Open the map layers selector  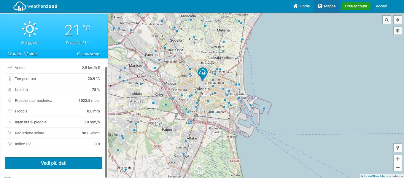pos(397,31)
